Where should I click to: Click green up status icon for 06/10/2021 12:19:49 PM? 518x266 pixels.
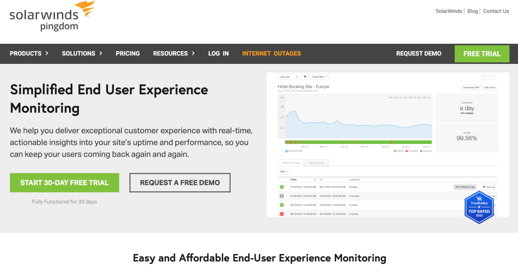(282, 205)
